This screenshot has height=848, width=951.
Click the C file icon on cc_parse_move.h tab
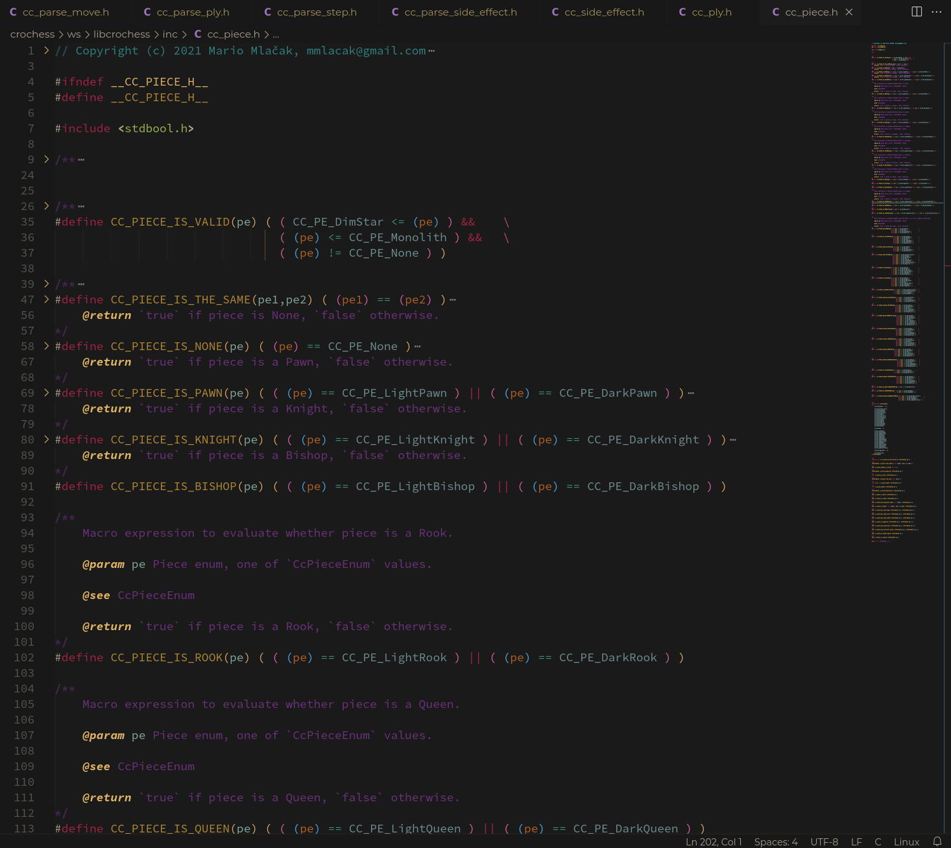coord(13,12)
